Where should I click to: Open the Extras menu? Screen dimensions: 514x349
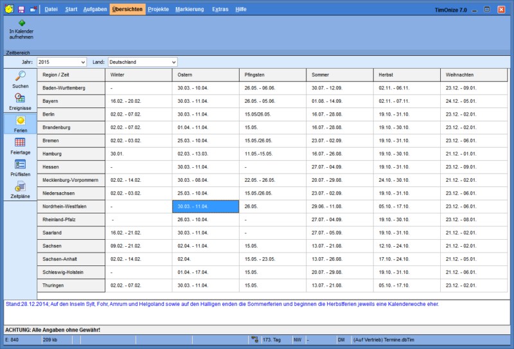pos(220,9)
